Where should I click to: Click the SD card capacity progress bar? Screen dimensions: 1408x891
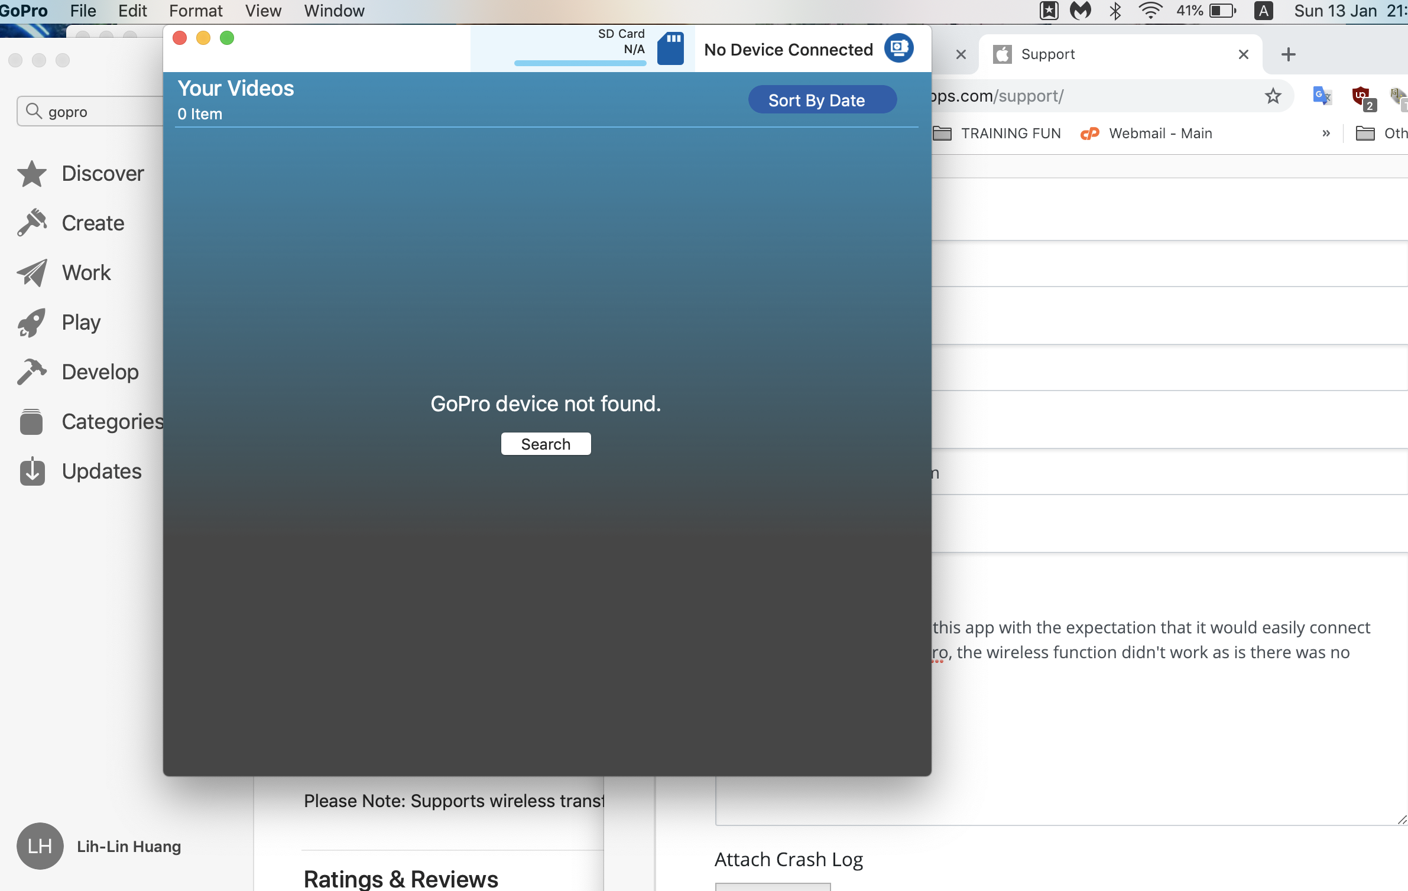pos(580,63)
